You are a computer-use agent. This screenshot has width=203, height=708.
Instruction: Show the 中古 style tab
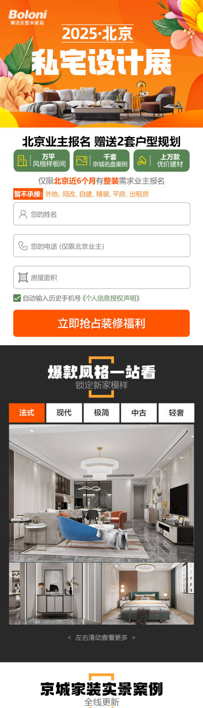pos(139,412)
